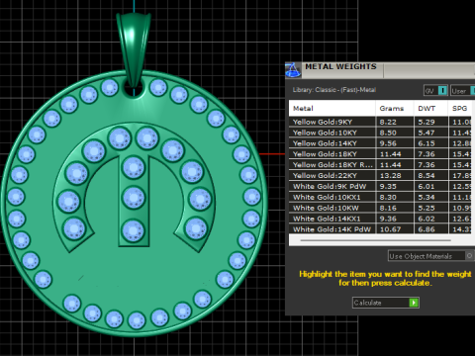The image size is (475, 356).
Task: Select the Yellow Gold:18KY R... row
Action: click(380, 165)
